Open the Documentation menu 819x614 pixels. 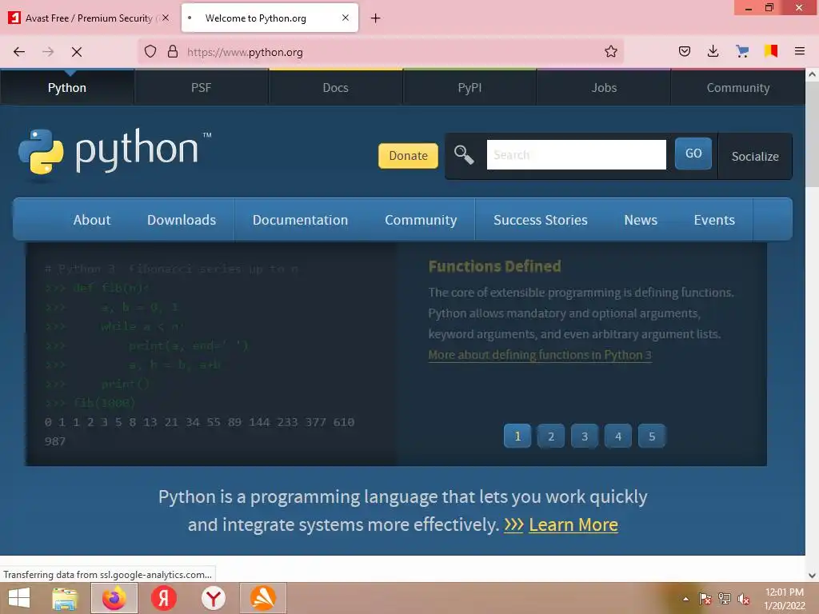click(x=301, y=220)
